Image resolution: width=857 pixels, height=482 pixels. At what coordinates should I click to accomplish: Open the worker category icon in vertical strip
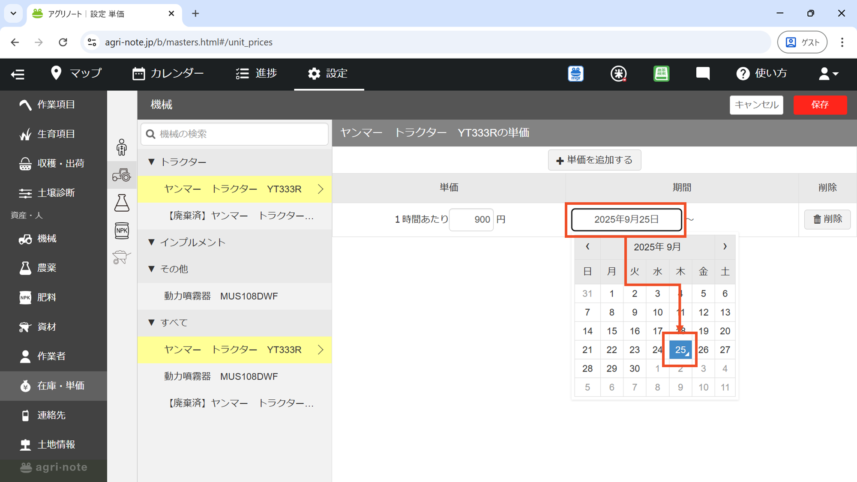[x=122, y=147]
